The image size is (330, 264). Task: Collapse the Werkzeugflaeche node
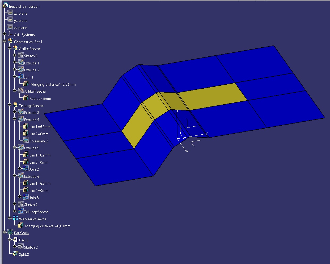(10, 218)
